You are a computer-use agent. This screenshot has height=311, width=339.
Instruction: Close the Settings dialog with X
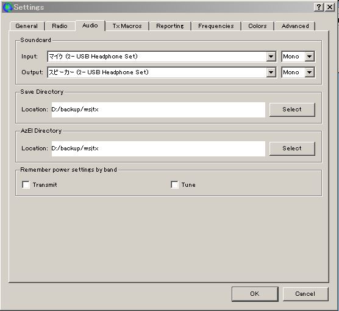[x=330, y=7]
